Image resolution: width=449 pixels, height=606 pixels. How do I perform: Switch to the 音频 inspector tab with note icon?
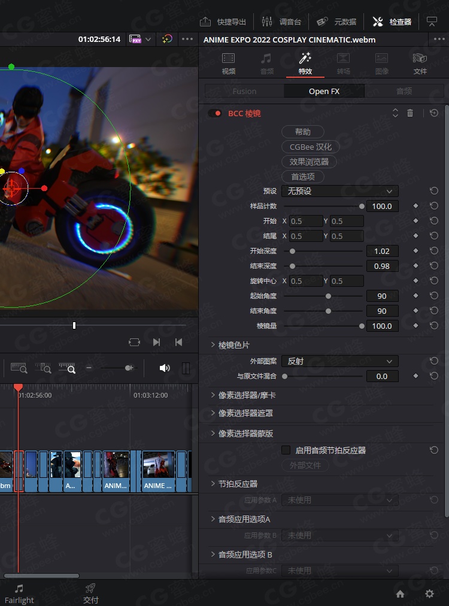266,63
